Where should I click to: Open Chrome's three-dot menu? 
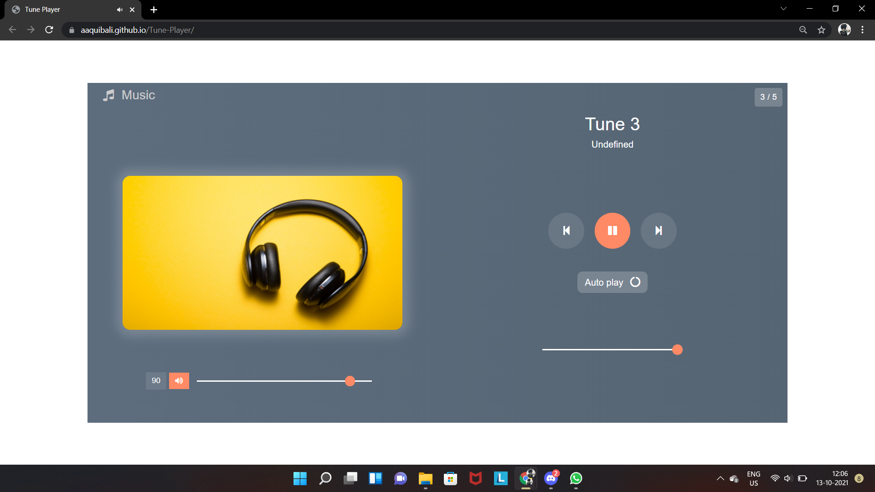[x=862, y=30]
